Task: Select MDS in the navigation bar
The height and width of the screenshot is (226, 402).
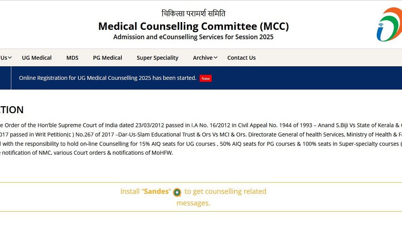Action: coord(72,58)
